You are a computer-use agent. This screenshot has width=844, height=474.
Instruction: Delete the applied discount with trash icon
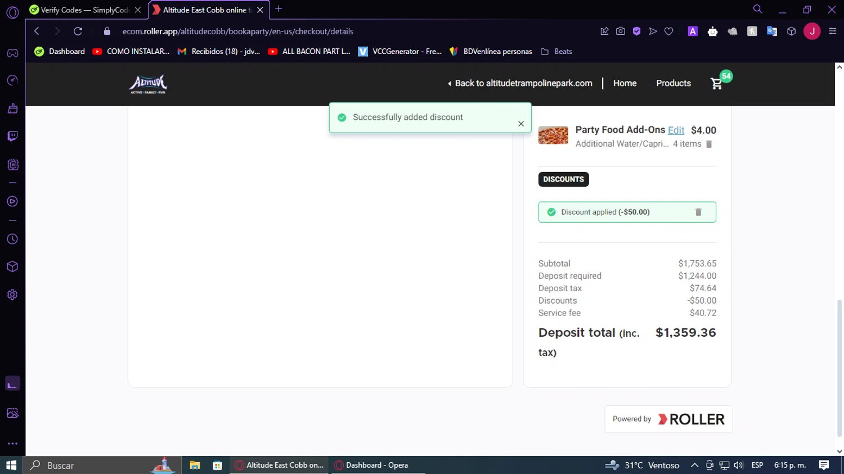coord(698,212)
